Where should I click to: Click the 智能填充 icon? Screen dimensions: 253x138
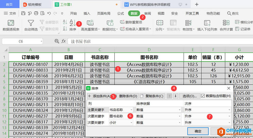[173, 23]
